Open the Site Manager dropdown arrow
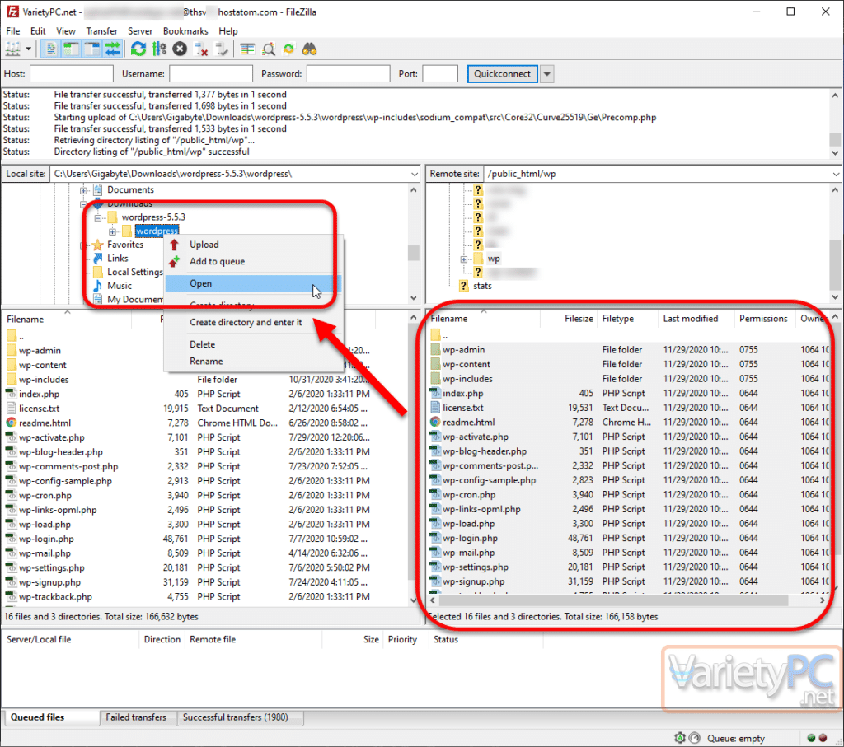This screenshot has width=844, height=747. [x=28, y=49]
